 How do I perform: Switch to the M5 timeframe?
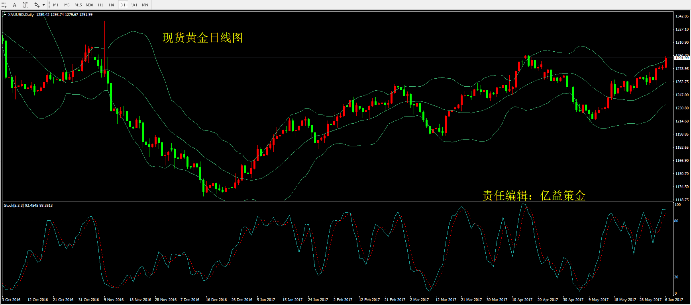pos(67,5)
